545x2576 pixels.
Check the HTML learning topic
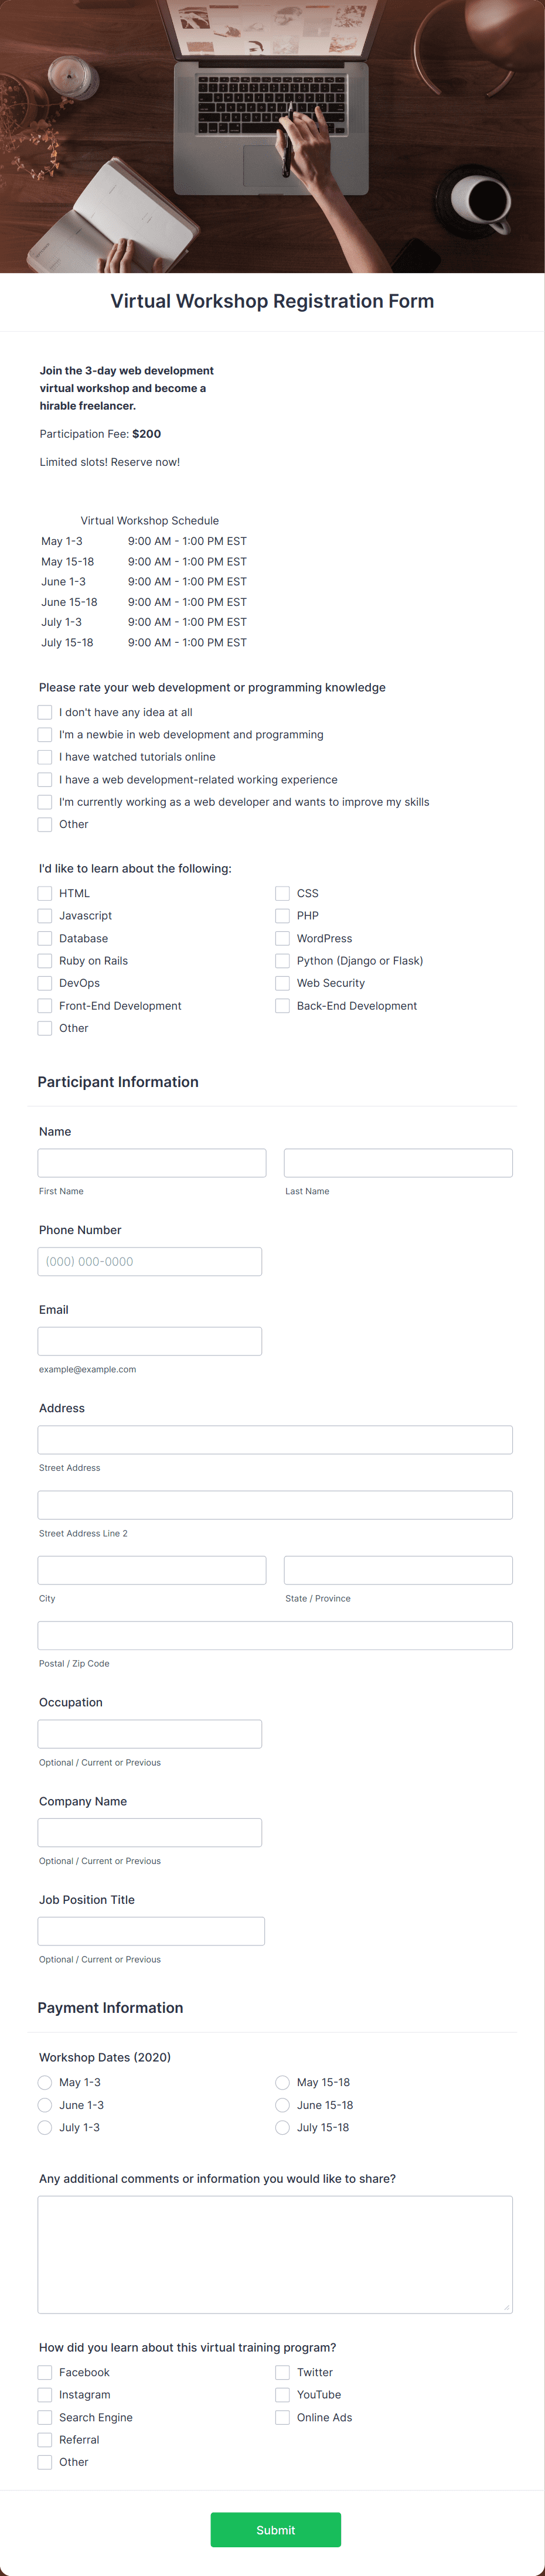44,893
